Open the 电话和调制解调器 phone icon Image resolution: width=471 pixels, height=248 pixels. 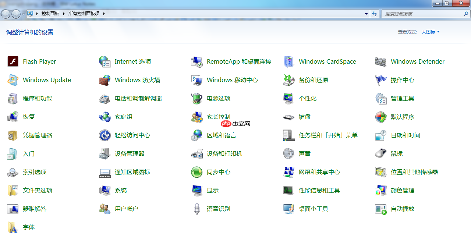pos(105,98)
